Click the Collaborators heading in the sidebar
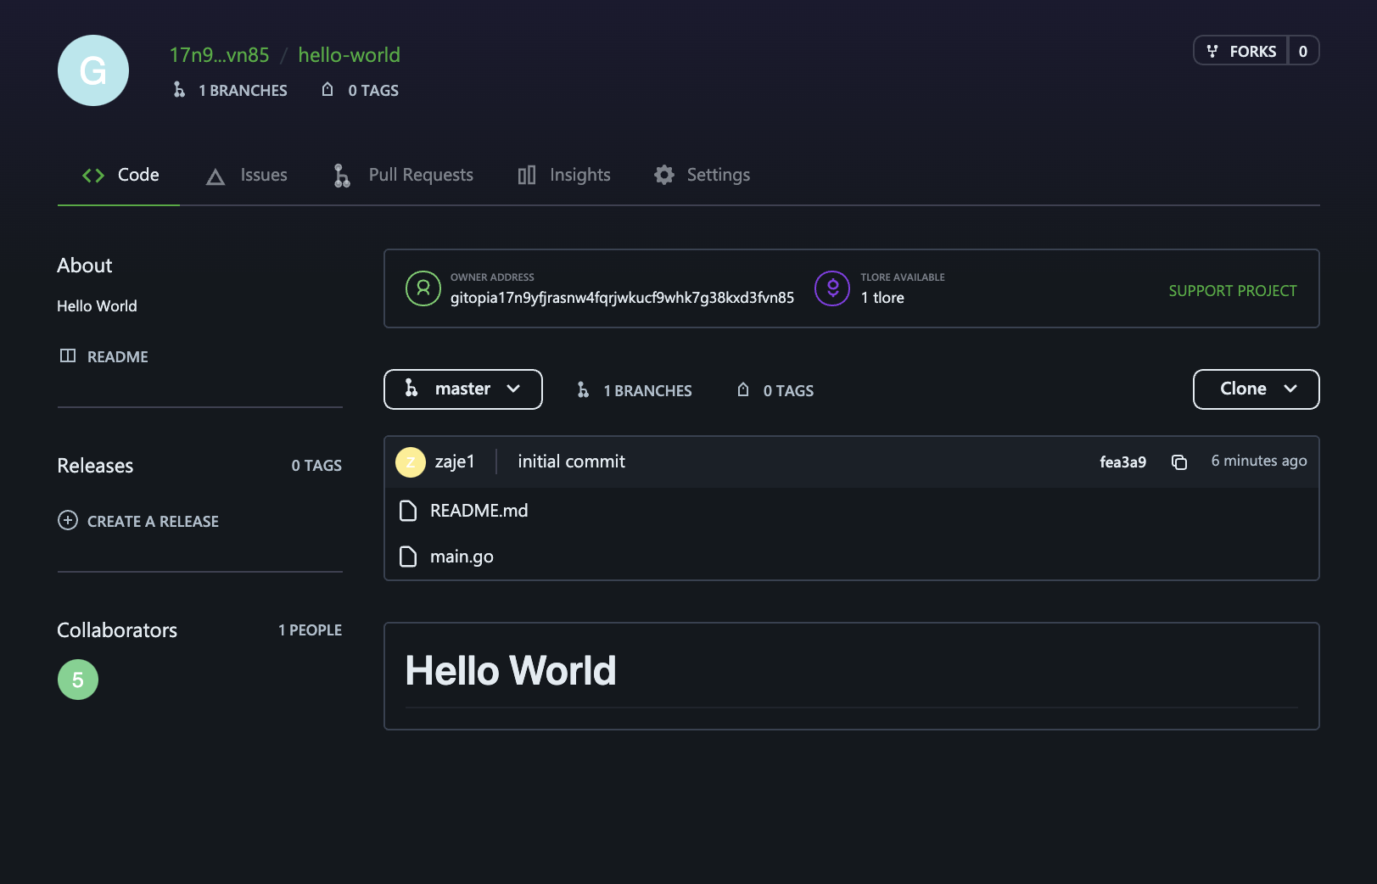The image size is (1377, 884). [117, 630]
